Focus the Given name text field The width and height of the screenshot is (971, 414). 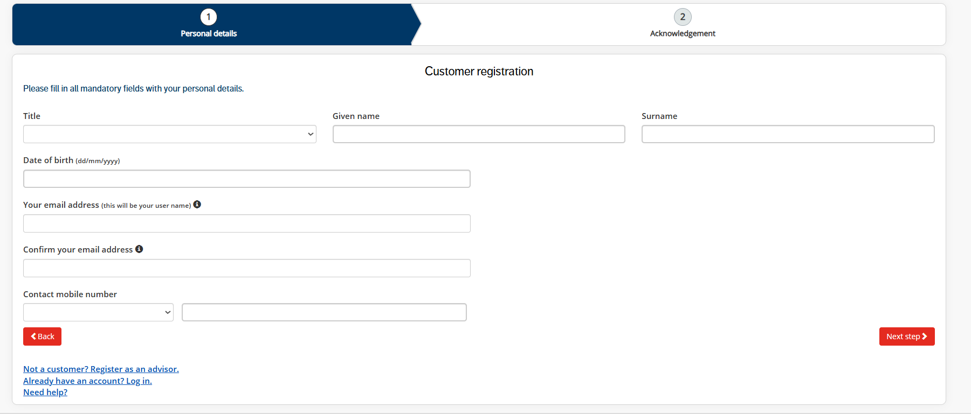click(479, 134)
